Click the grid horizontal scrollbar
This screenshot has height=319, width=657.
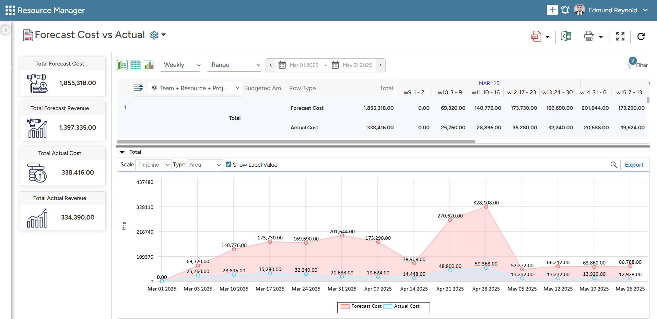[x=296, y=142]
